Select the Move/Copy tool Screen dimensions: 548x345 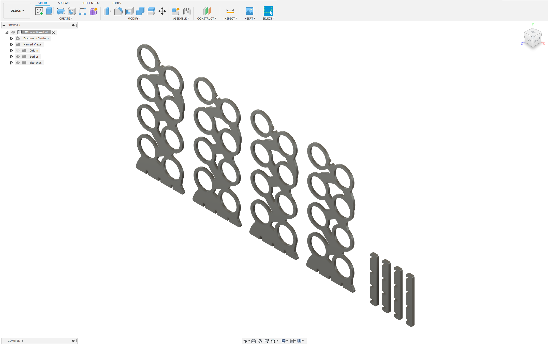click(162, 11)
